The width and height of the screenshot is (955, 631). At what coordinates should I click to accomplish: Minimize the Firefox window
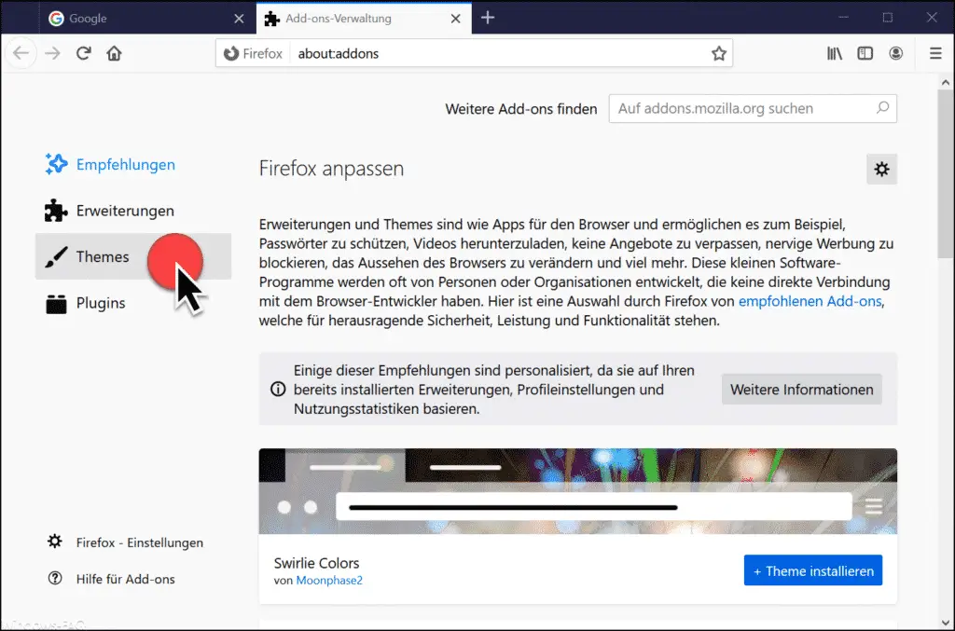coord(843,17)
